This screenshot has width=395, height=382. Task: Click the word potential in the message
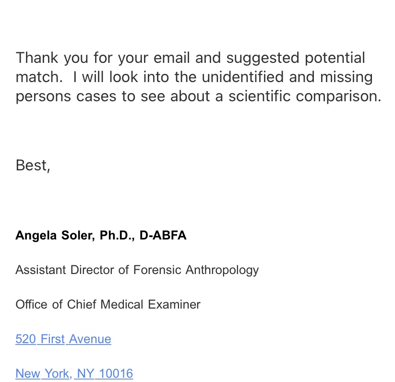[x=335, y=59]
